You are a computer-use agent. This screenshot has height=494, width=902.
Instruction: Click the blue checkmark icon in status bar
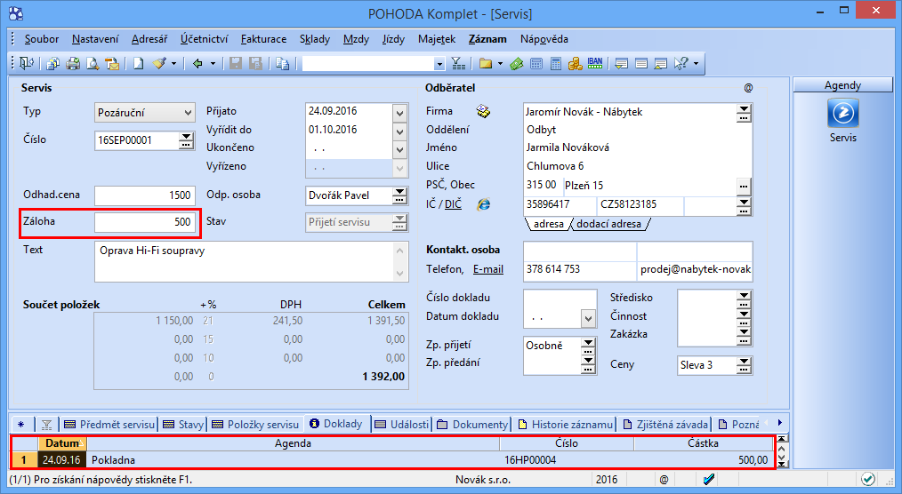(x=709, y=479)
